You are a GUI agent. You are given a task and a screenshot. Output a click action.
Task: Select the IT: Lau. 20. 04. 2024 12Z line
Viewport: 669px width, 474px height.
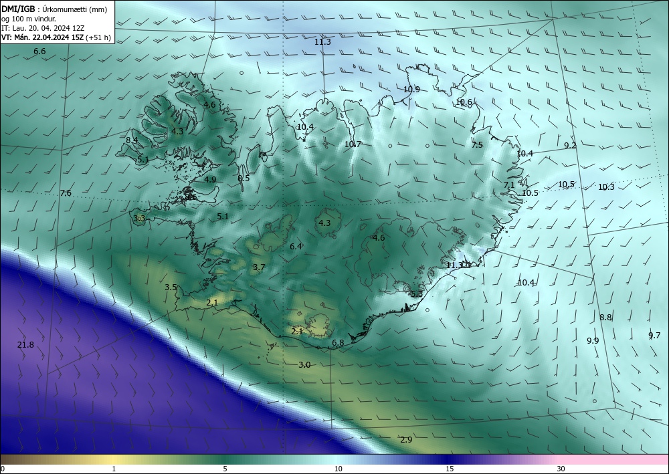43,28
